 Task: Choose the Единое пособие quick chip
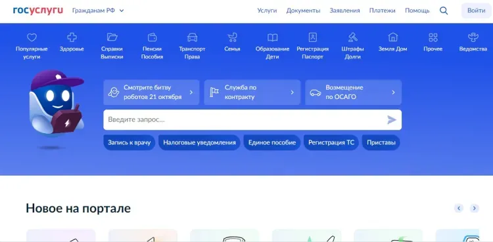click(272, 142)
